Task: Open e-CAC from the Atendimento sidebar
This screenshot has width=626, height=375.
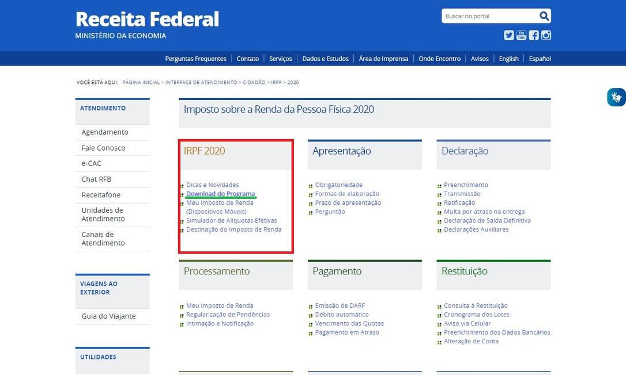Action: (91, 163)
